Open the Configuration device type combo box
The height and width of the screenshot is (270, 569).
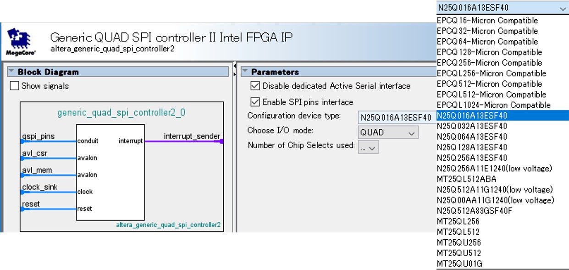[x=397, y=117]
